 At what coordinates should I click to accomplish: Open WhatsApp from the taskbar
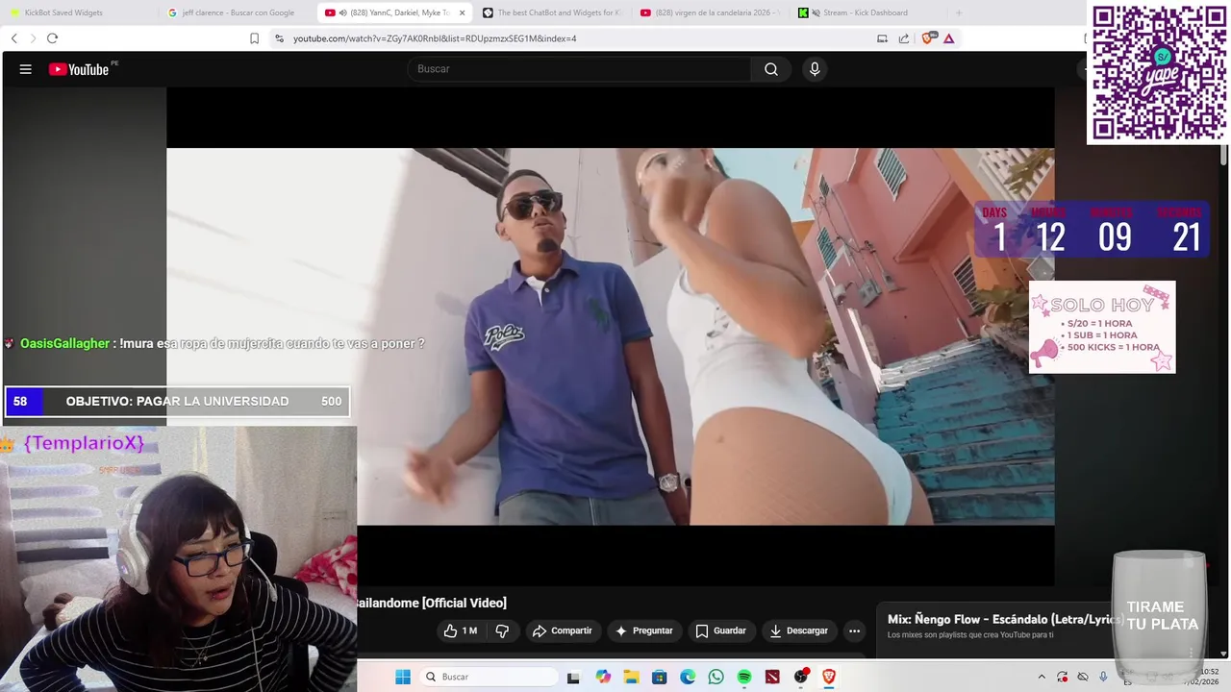tap(716, 677)
